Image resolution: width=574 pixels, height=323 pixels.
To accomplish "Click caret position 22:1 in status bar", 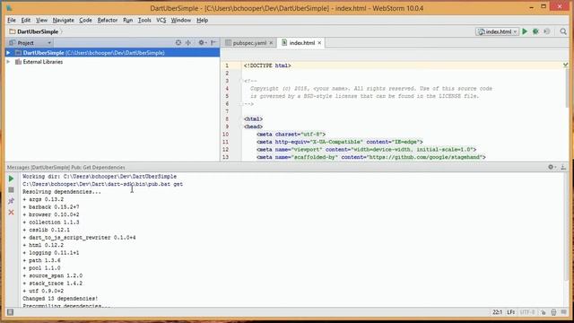I will [x=497, y=312].
